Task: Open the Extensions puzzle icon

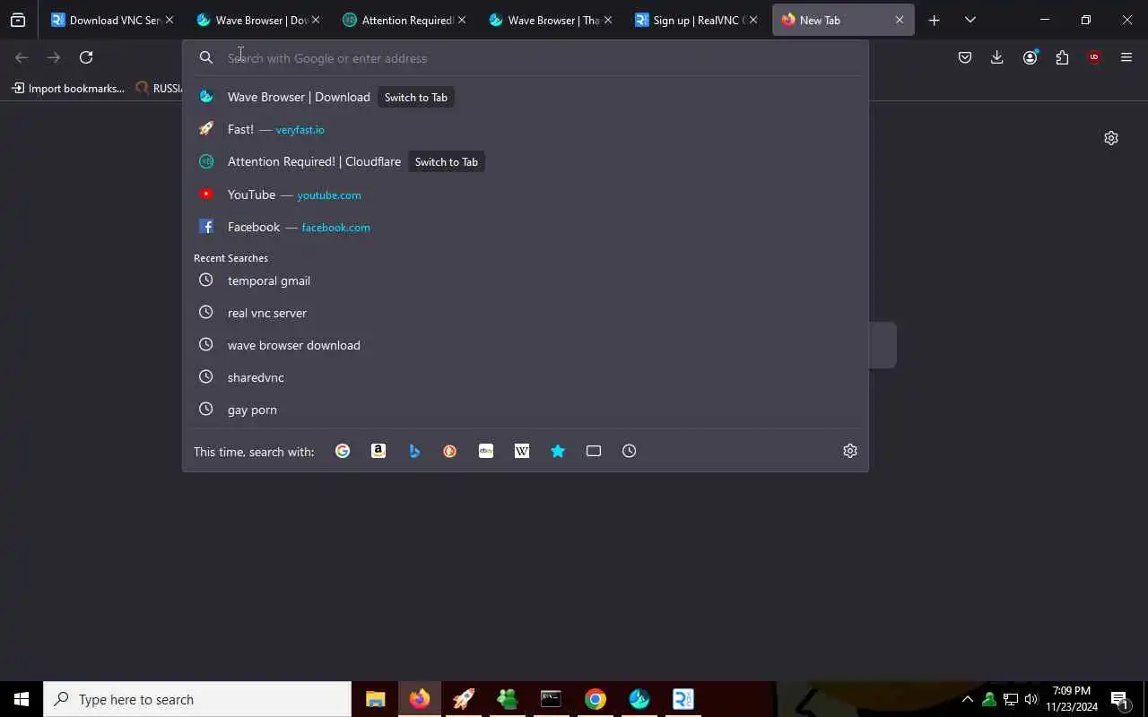Action: (1062, 57)
